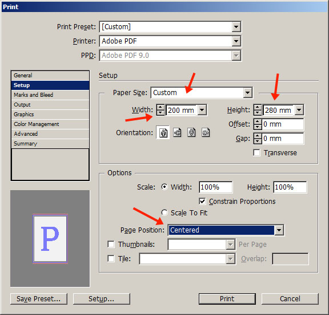
Task: Decrease Width stepper down arrow
Action: pos(161,113)
